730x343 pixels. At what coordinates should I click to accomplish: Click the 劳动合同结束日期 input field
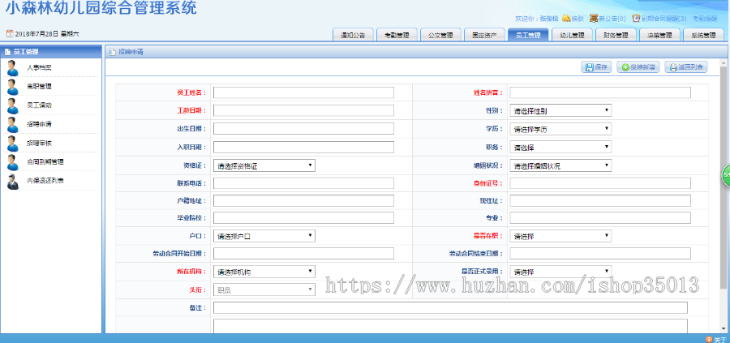point(600,254)
